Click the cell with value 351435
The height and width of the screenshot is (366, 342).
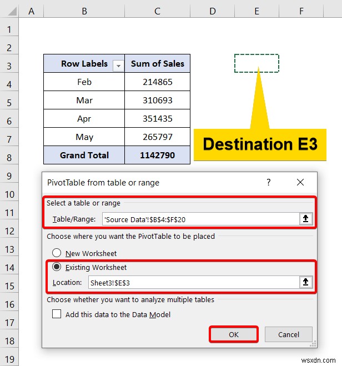coord(158,118)
